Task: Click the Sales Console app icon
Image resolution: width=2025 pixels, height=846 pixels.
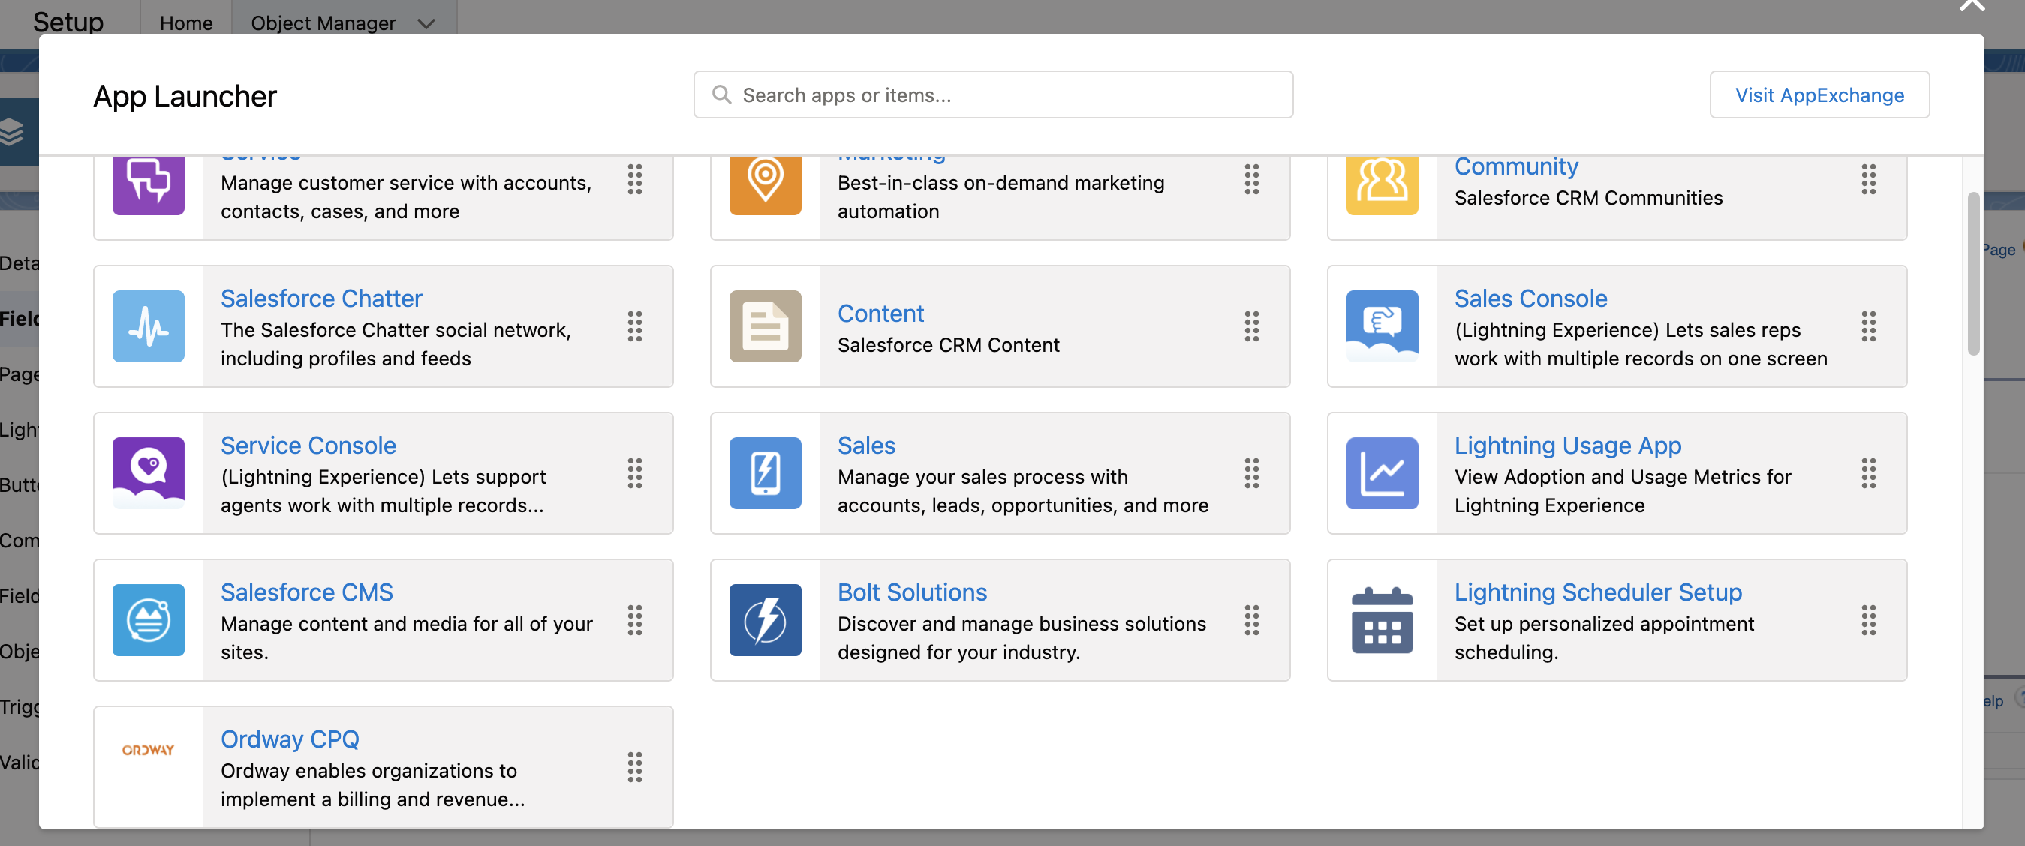Action: (x=1382, y=326)
